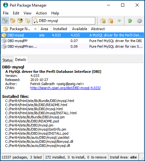Viewport: 145px width, 161px height.
Task: Show upgradable packages icon with green star
Action: 20,21
